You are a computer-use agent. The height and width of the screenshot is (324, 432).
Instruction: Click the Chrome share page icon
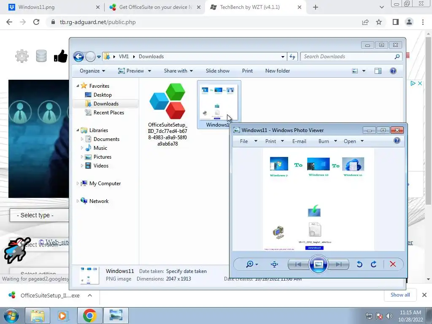pyautogui.click(x=365, y=22)
